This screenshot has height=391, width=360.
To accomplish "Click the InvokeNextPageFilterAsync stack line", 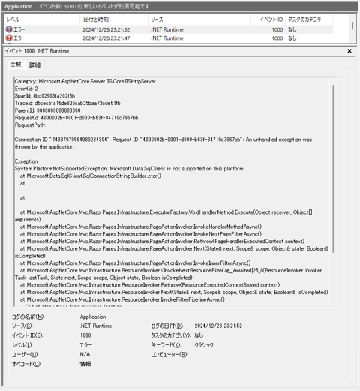I will click(141, 234).
